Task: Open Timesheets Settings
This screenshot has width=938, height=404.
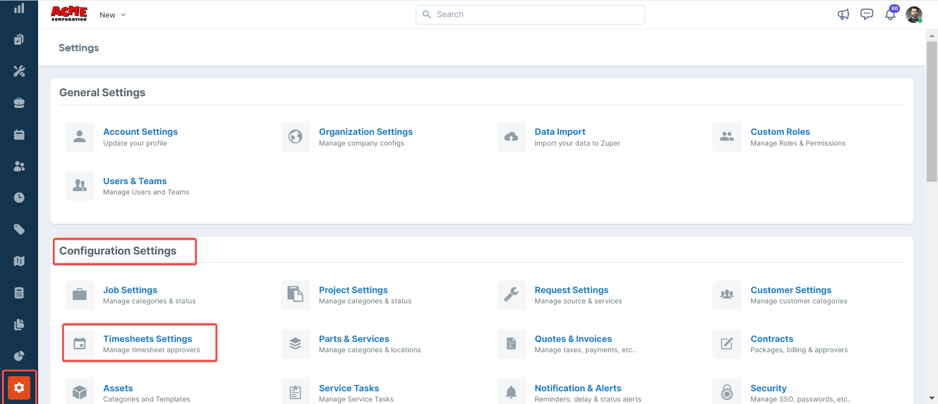Action: [148, 339]
